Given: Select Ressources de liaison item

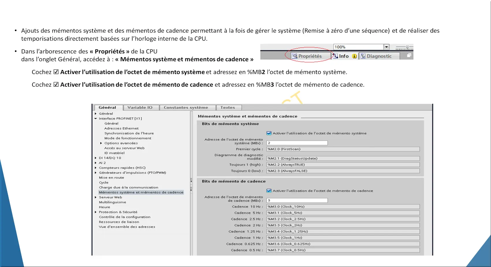Looking at the screenshot, I should click(x=119, y=222).
